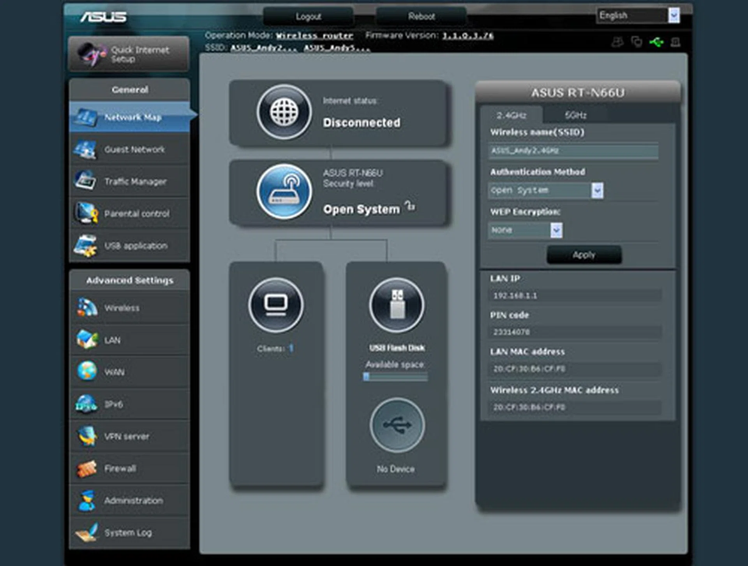Click the Wireless name SSID input field

tap(573, 151)
